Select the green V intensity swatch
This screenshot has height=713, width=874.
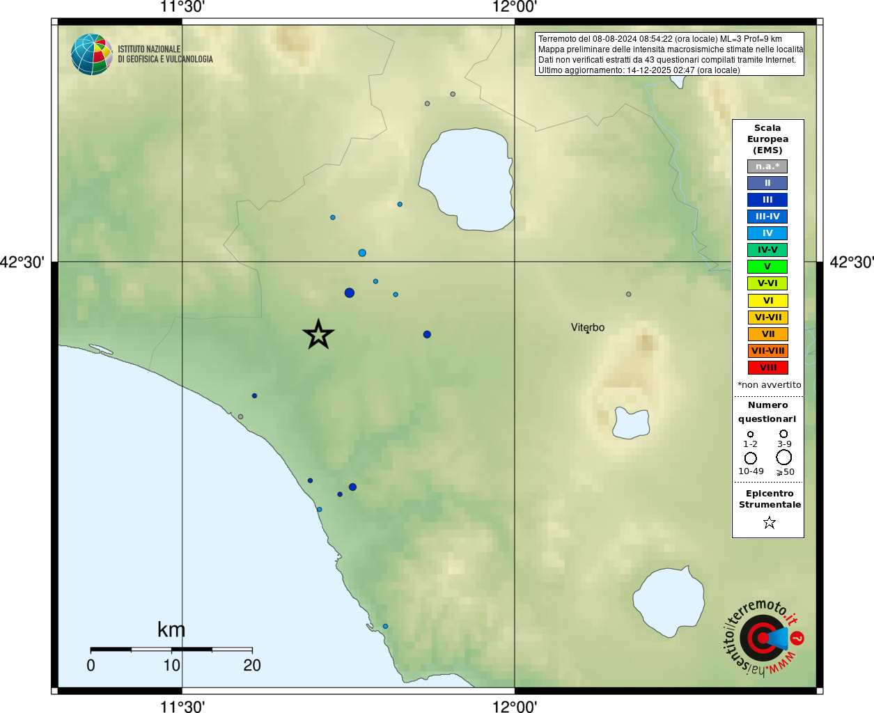tap(767, 267)
